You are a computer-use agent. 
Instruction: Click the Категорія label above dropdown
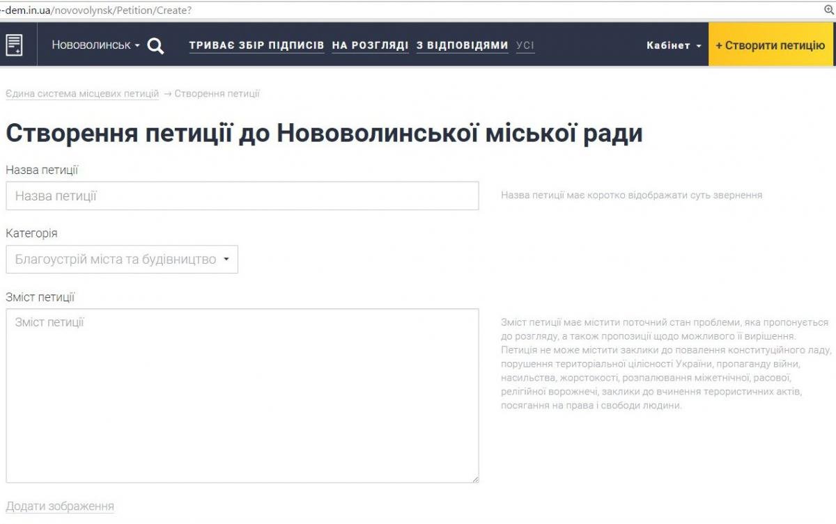coord(31,233)
